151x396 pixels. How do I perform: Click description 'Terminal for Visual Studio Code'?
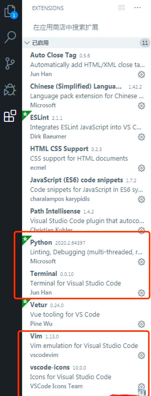coord(76,283)
